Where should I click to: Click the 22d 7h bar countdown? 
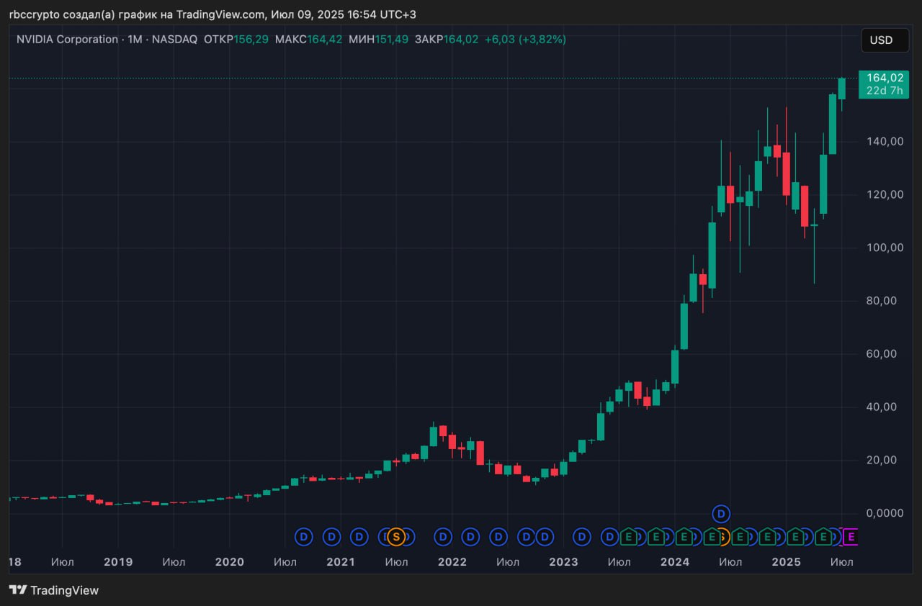pos(884,91)
